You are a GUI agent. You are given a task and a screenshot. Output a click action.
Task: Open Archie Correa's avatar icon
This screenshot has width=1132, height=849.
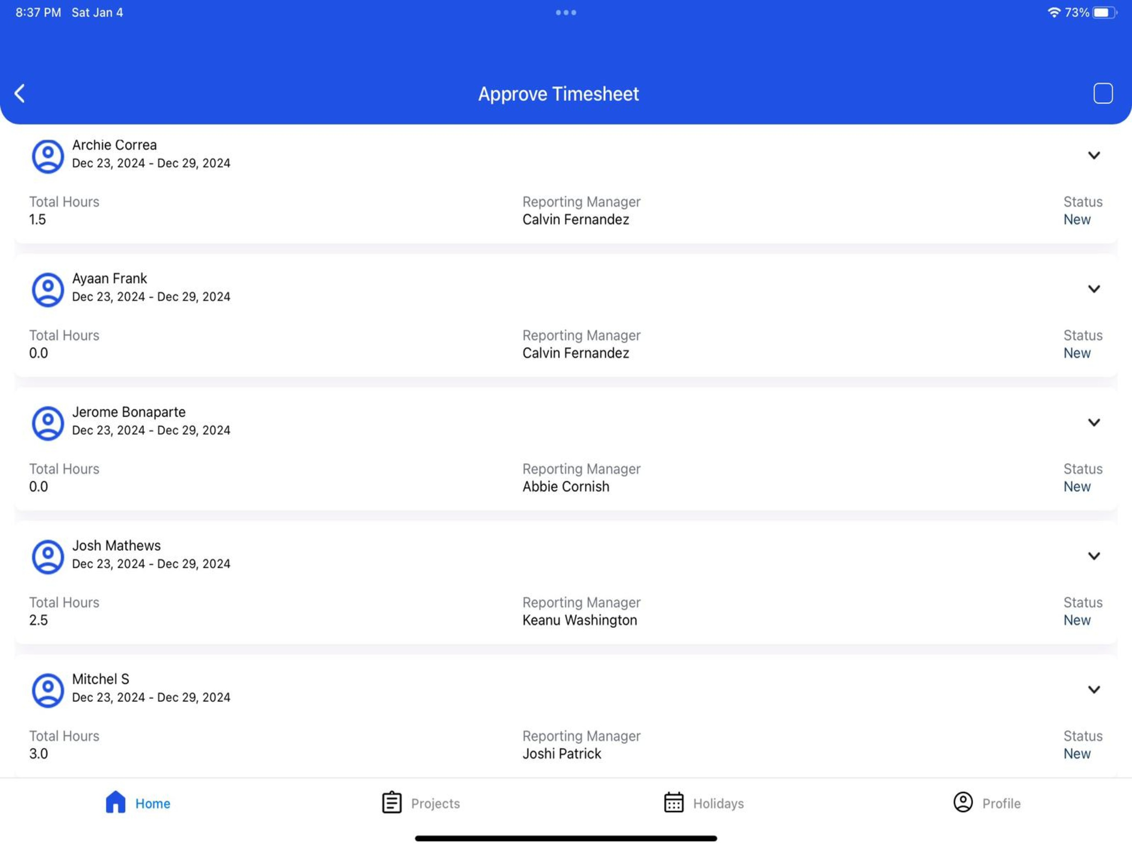[48, 156]
